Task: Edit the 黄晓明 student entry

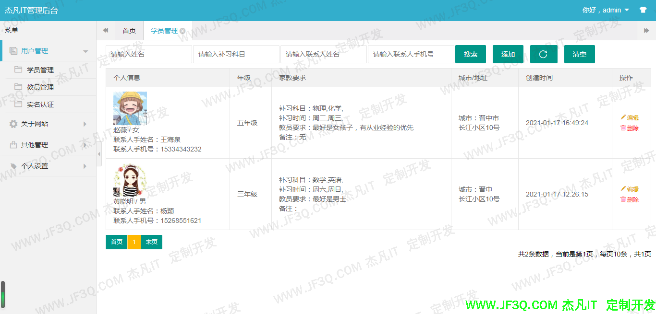Action: click(629, 189)
